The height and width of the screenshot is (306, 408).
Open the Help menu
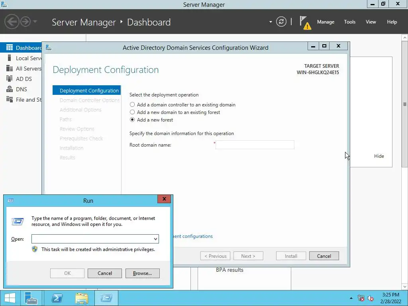point(392,22)
